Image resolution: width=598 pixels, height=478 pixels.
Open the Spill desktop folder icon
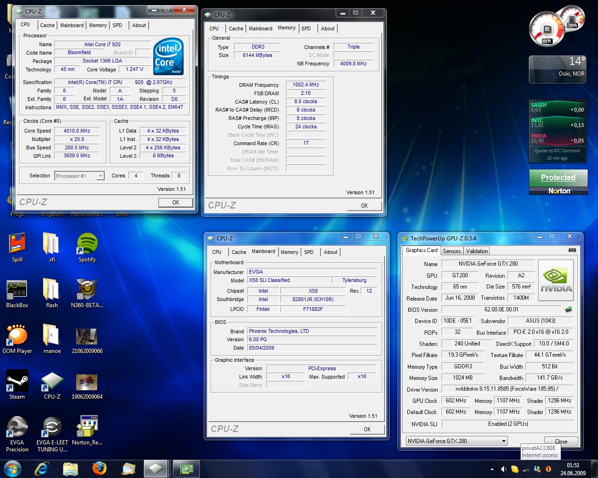[x=17, y=247]
